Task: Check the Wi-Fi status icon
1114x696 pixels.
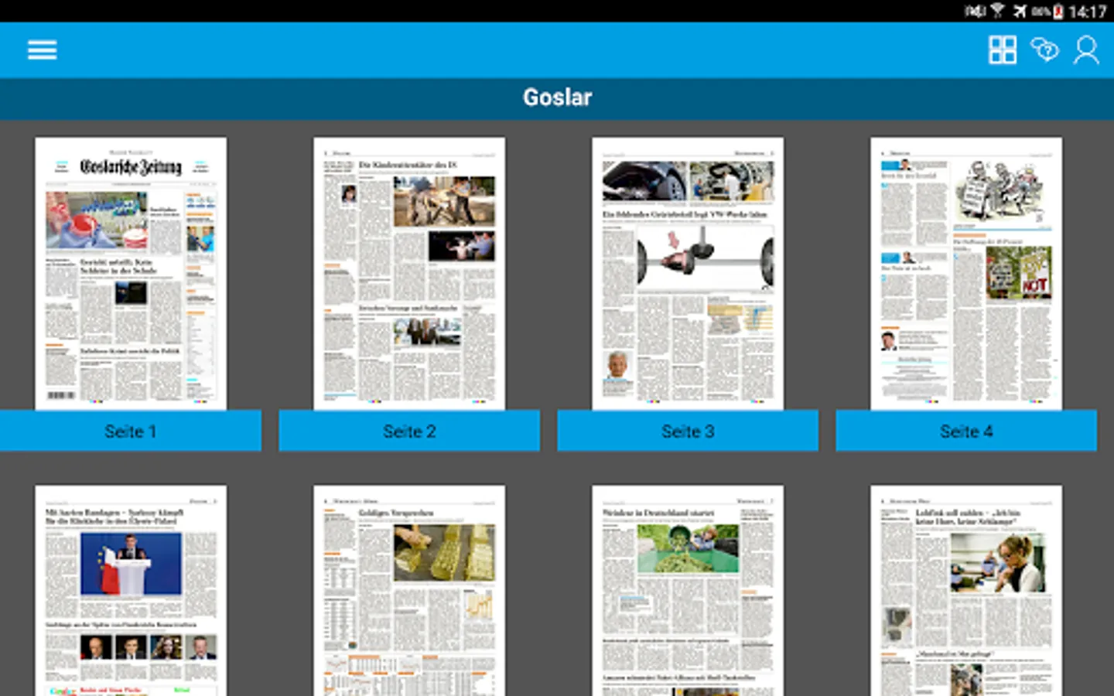Action: (x=997, y=11)
